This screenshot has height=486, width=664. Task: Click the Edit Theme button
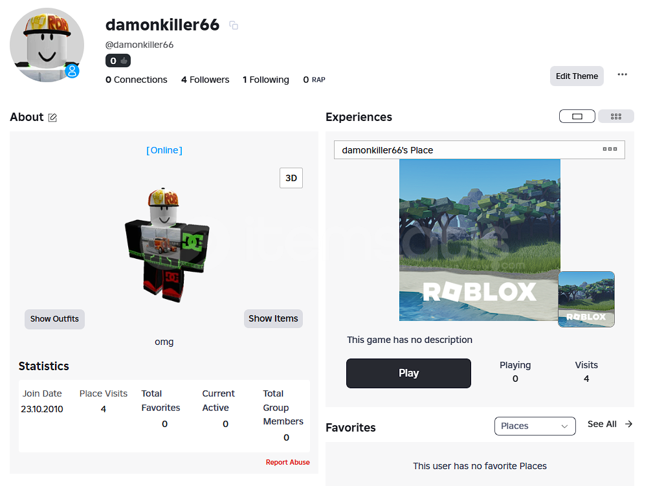point(577,76)
